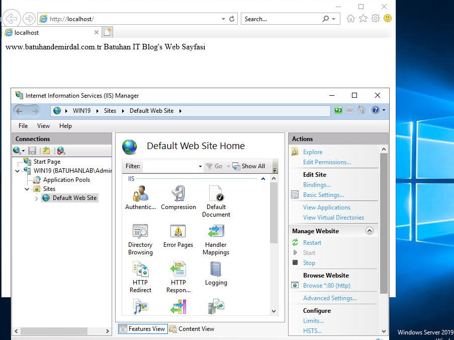Click the IIS Manager Help icon
The height and width of the screenshot is (340, 454).
pos(375,110)
